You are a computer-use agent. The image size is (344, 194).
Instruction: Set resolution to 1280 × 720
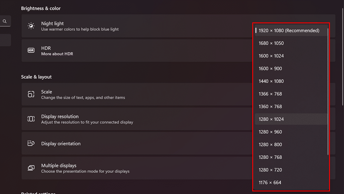coord(270,170)
